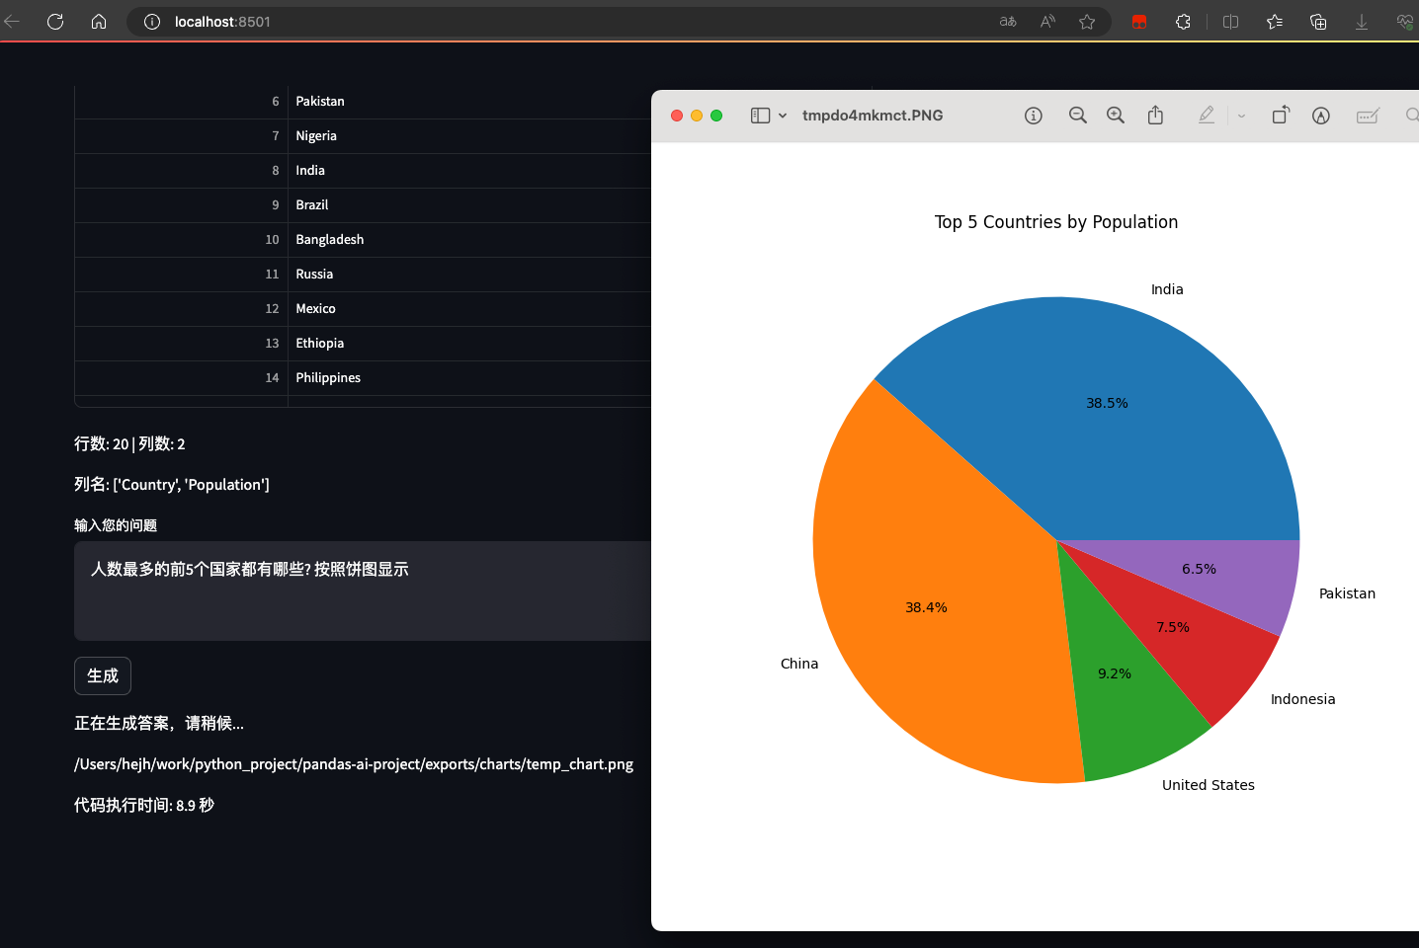
Task: Toggle the split screen browser icon
Action: click(x=1230, y=21)
